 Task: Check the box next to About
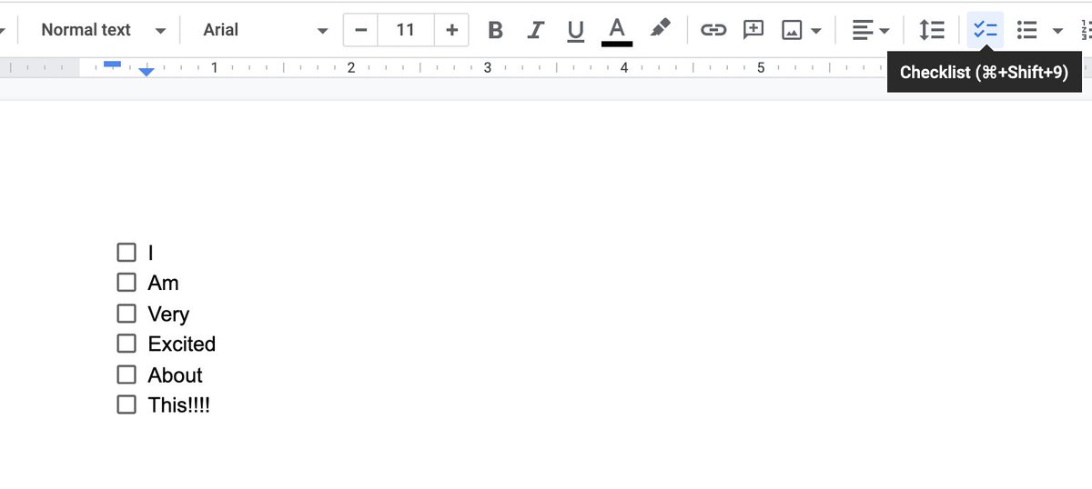[126, 374]
